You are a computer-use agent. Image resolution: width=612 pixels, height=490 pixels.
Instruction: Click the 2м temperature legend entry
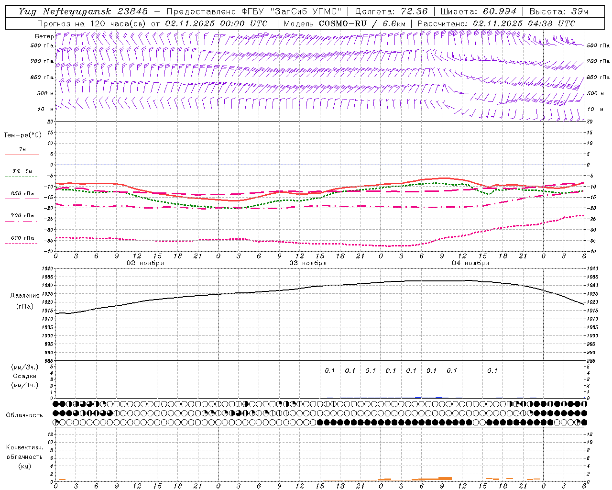click(x=22, y=149)
